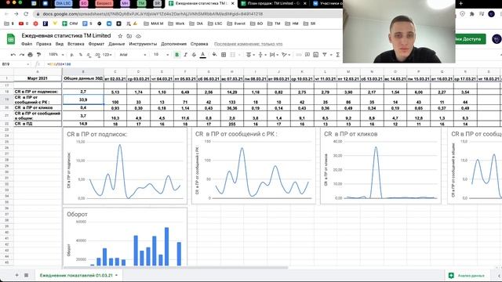This screenshot has width=502, height=282.
Task: Open the Анализ данных explore button
Action: (467, 275)
